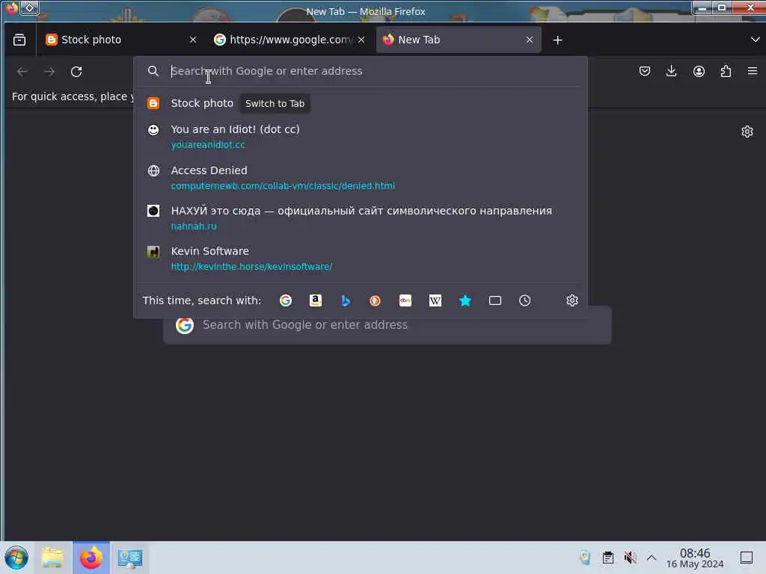
Task: Click the show desktop button
Action: pyautogui.click(x=747, y=558)
